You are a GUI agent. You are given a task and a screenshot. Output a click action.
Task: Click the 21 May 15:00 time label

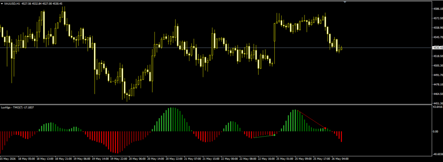[211, 159]
